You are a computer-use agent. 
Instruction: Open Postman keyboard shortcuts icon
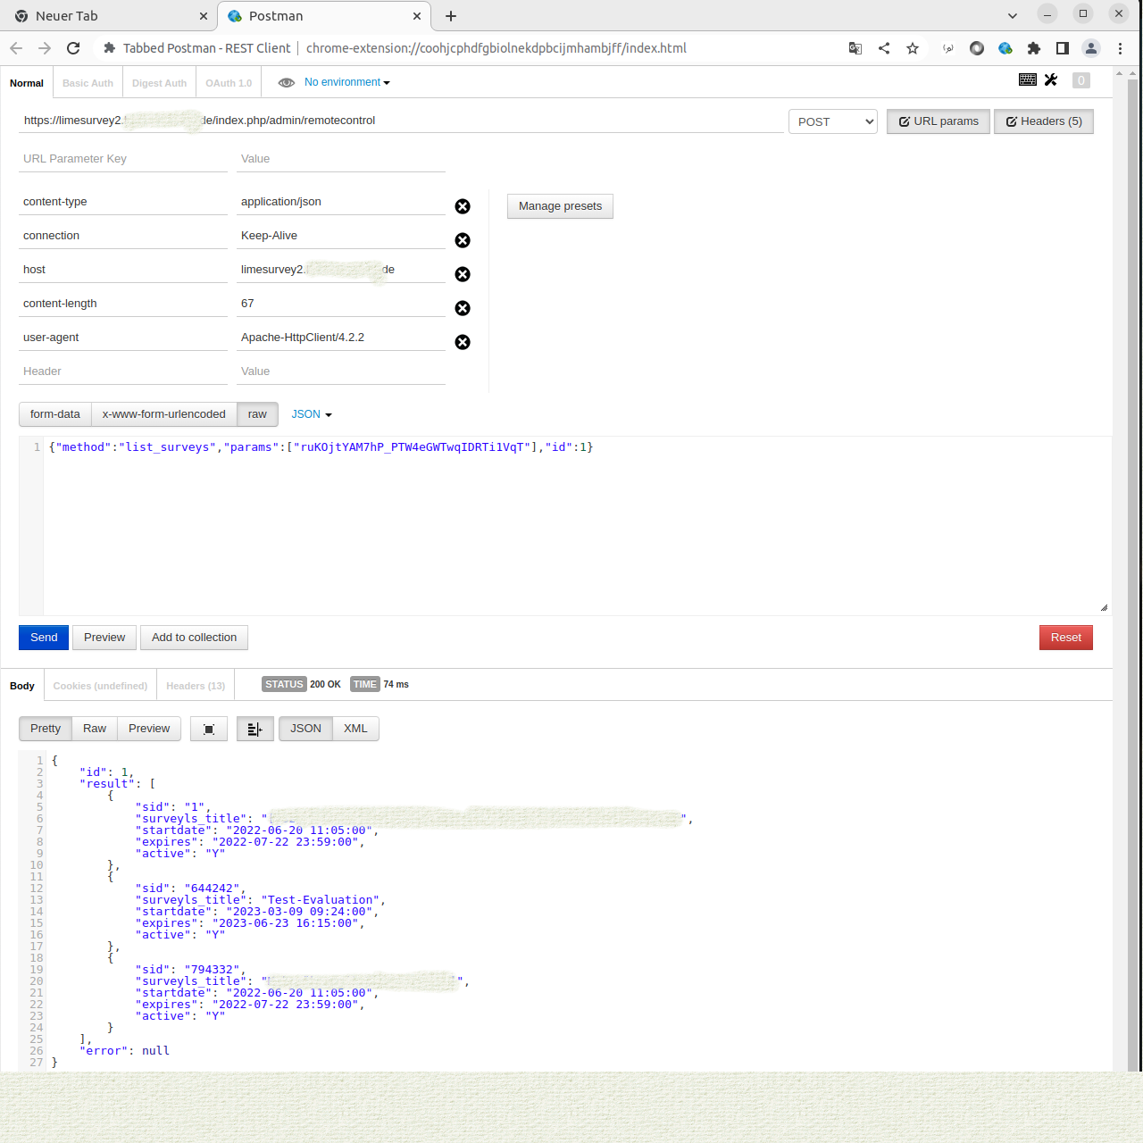[1028, 79]
